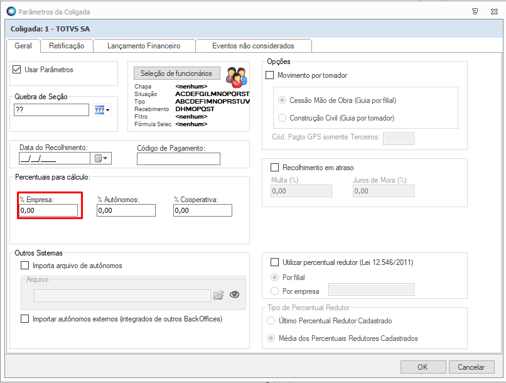This screenshot has width=506, height=383.
Task: Click the Chapa <nenhum> value
Action: [191, 87]
